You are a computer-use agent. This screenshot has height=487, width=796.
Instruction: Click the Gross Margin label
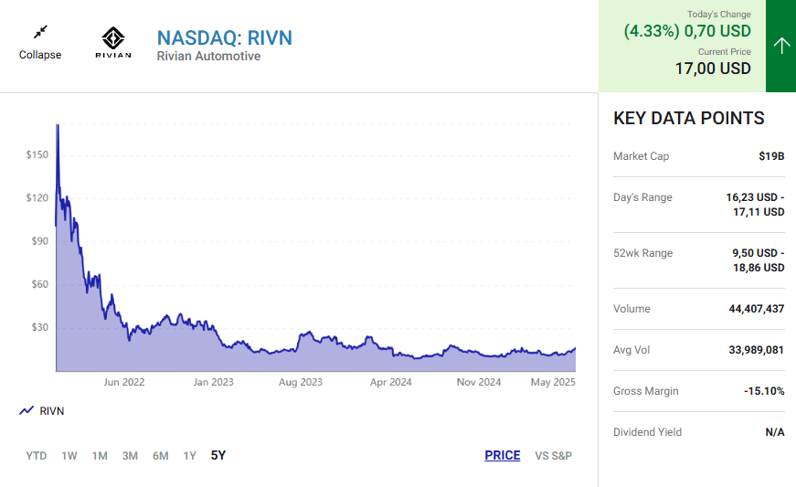pyautogui.click(x=646, y=391)
